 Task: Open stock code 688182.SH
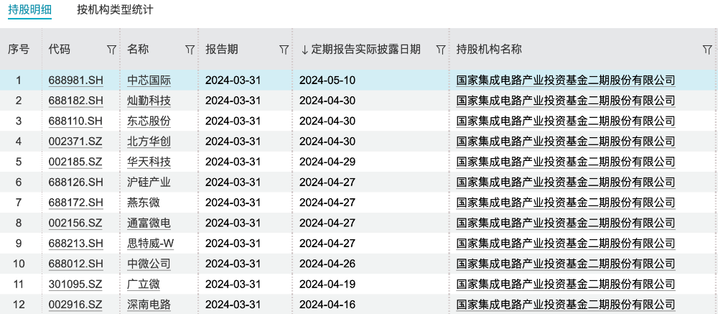pos(76,101)
